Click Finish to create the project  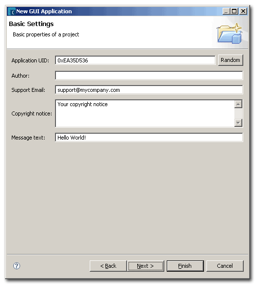click(x=185, y=266)
